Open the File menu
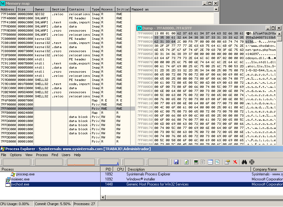 pyautogui.click(x=3, y=155)
